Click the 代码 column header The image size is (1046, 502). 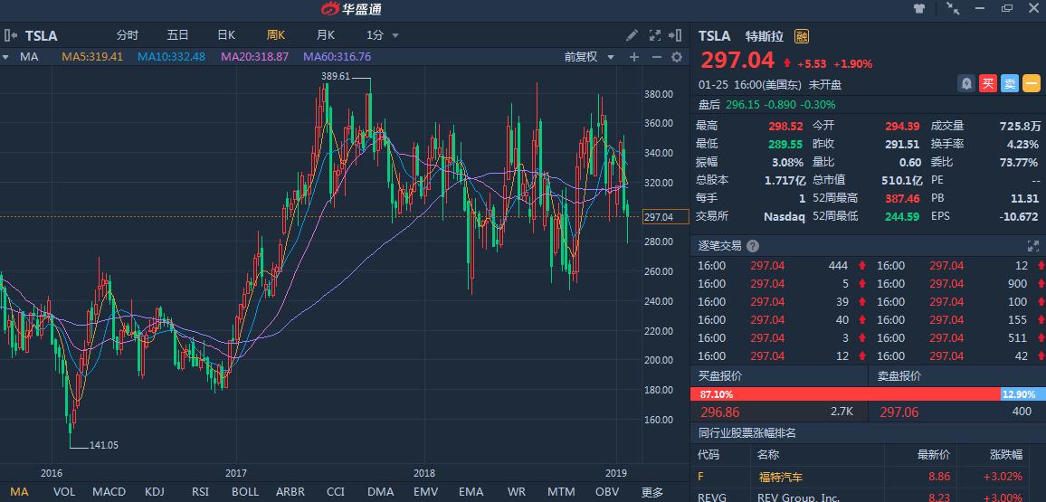tap(708, 455)
